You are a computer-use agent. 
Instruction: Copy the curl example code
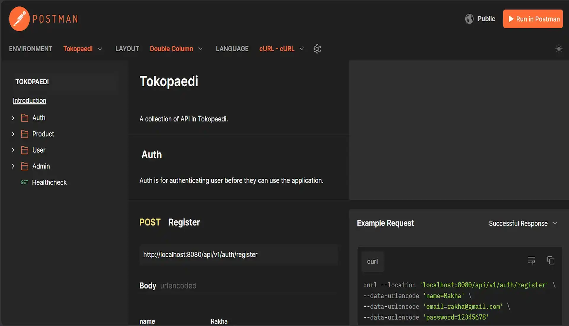click(551, 261)
